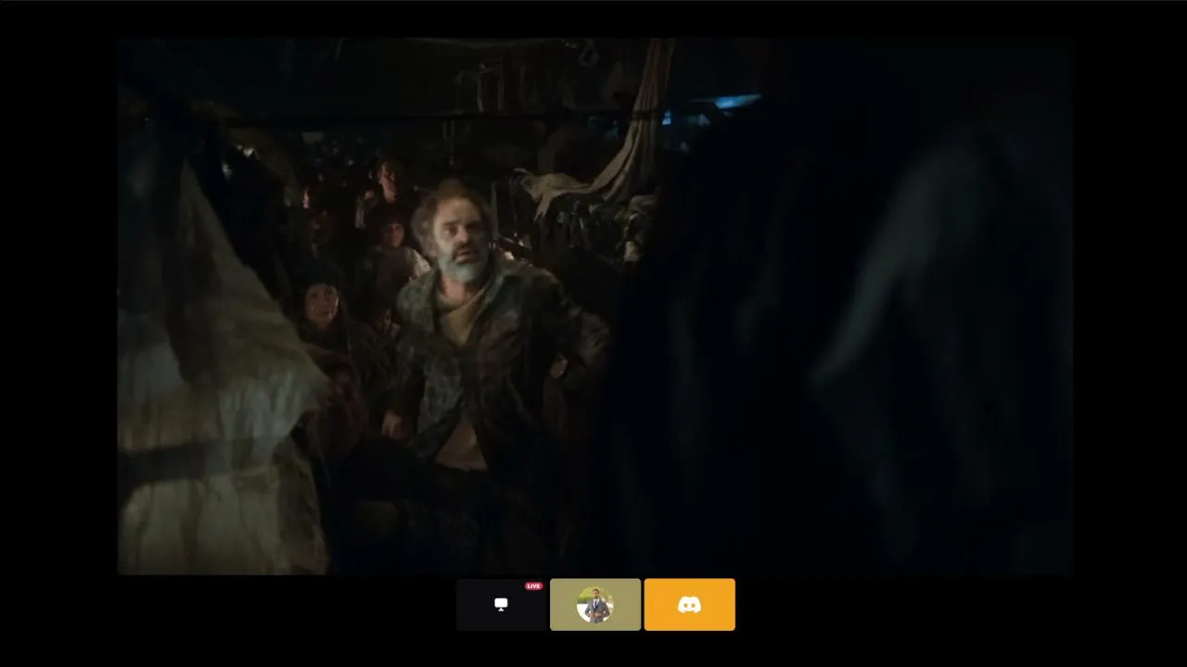The width and height of the screenshot is (1187, 667).
Task: Click the main stream video area
Action: point(595,306)
